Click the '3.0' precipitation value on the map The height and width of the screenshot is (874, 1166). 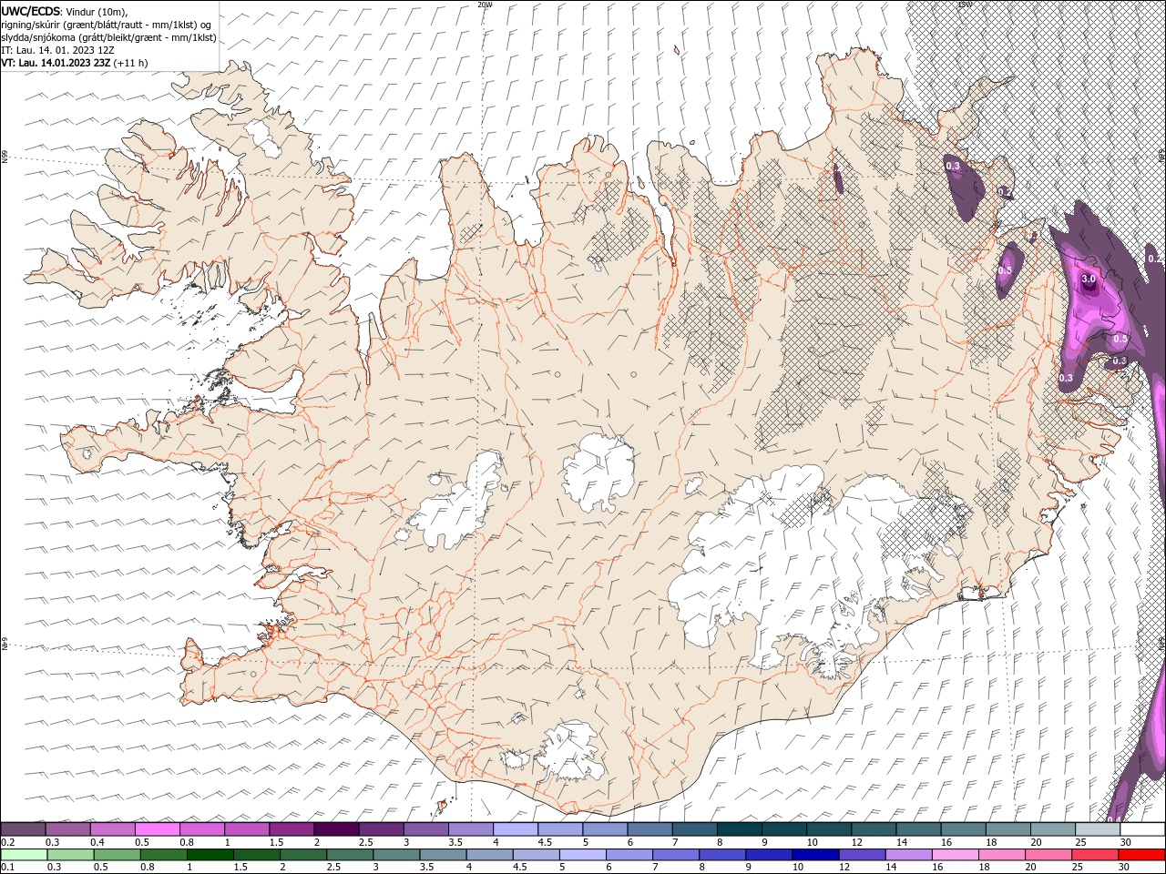coord(1088,279)
